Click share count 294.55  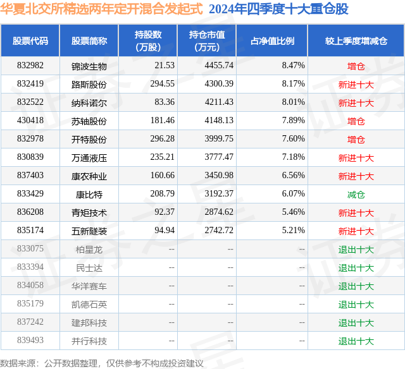163,84
